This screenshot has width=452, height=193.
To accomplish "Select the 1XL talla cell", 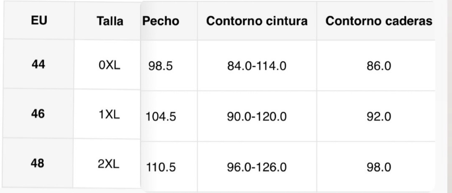I will click(x=109, y=114).
